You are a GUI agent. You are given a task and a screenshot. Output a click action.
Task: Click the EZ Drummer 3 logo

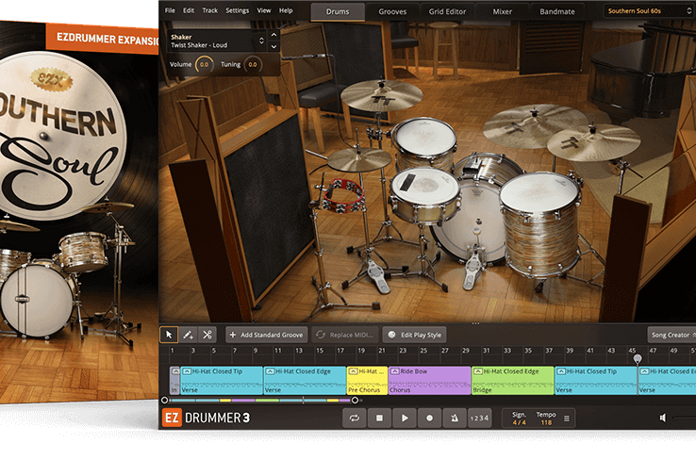(x=206, y=418)
